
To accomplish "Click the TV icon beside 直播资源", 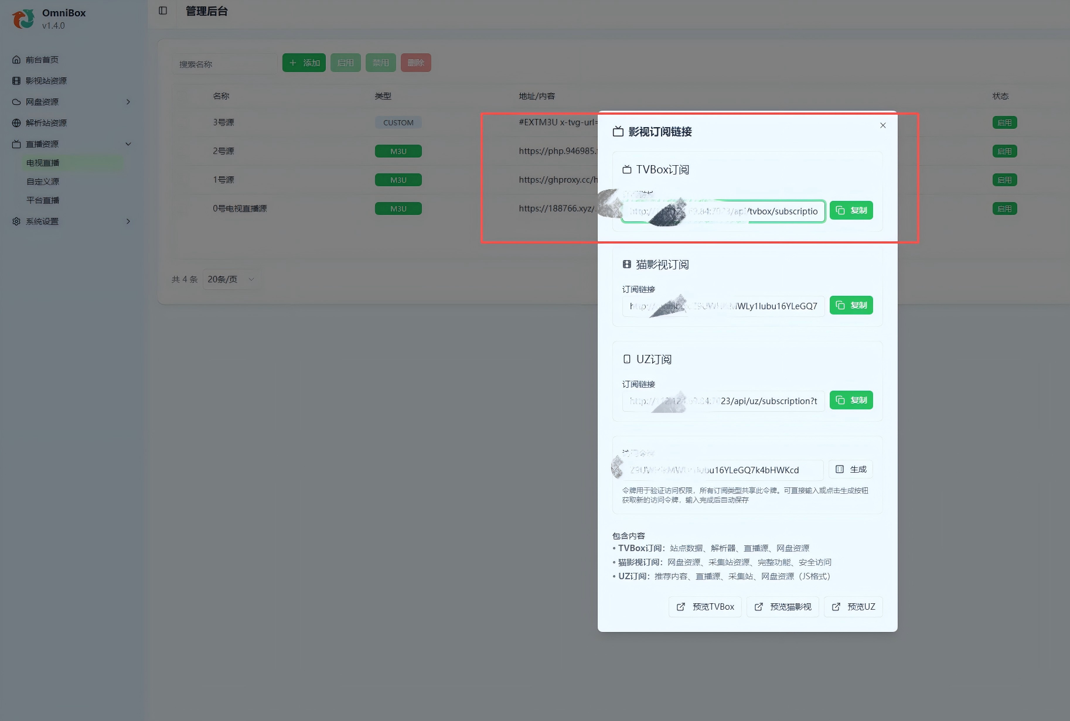I will tap(16, 144).
